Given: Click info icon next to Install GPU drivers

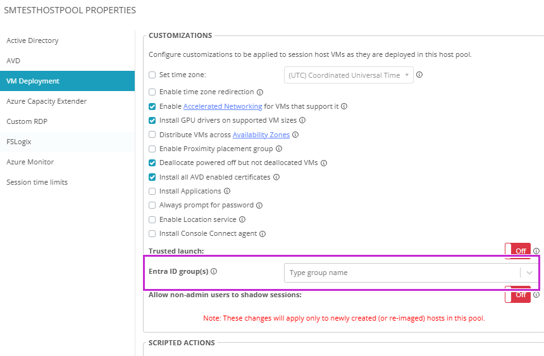Looking at the screenshot, I should 302,120.
